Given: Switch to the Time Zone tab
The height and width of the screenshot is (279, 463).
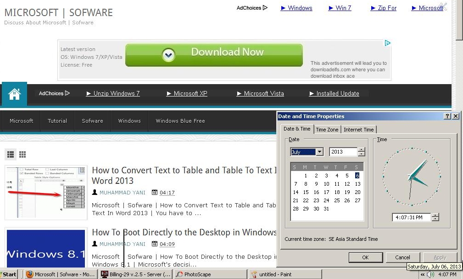Looking at the screenshot, I should coord(327,130).
